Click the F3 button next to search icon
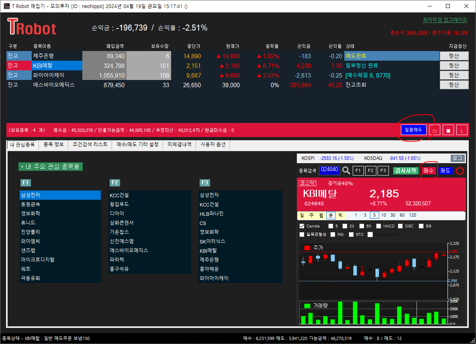The image size is (476, 344). click(x=383, y=171)
